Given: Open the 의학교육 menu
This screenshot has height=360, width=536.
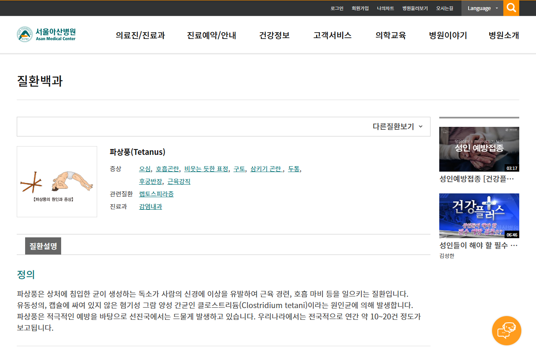Looking at the screenshot, I should pyautogui.click(x=391, y=35).
